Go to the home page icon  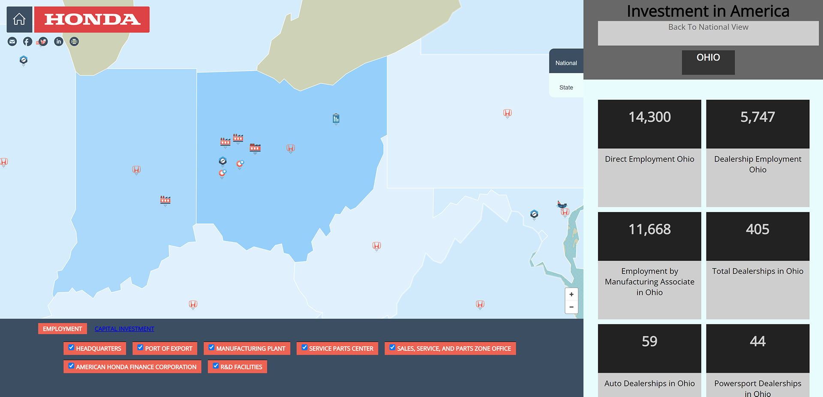[19, 19]
